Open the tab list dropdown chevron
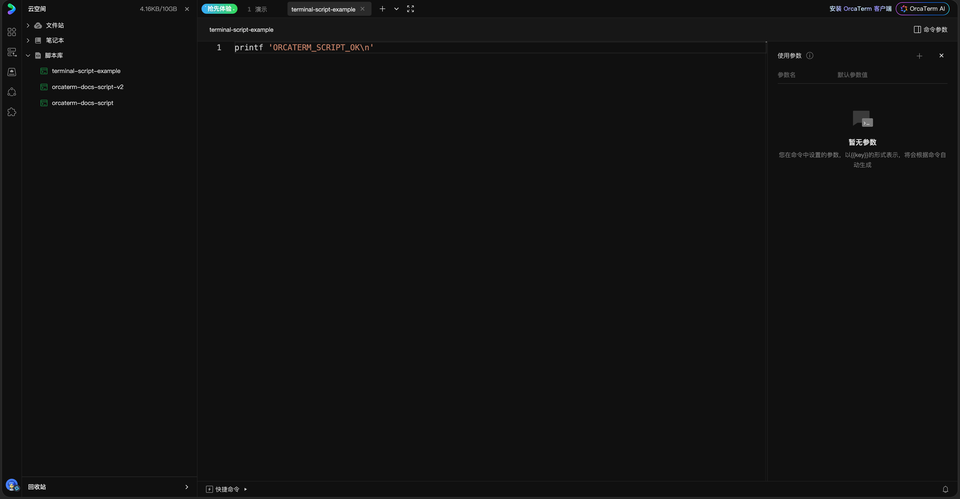960x499 pixels. pyautogui.click(x=396, y=9)
